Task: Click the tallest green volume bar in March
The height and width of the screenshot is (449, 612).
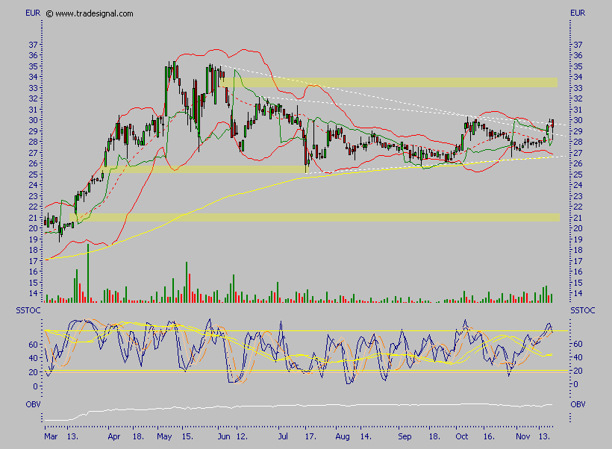Action: 88,273
